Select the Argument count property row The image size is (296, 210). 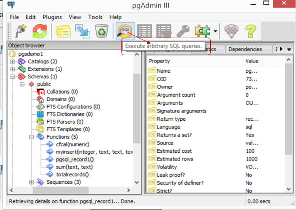(217, 95)
